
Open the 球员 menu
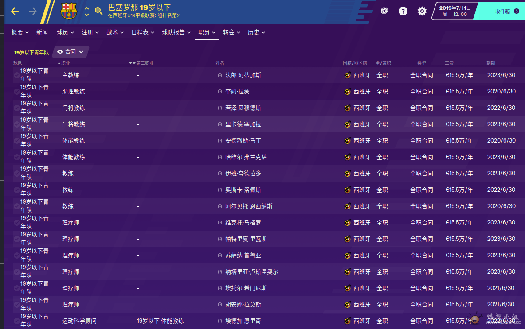(x=65, y=32)
